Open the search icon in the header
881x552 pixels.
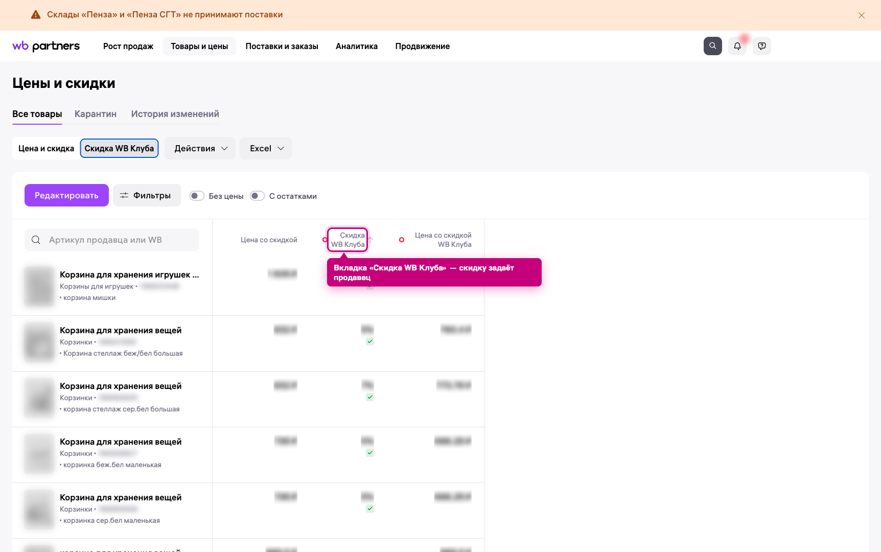point(713,46)
